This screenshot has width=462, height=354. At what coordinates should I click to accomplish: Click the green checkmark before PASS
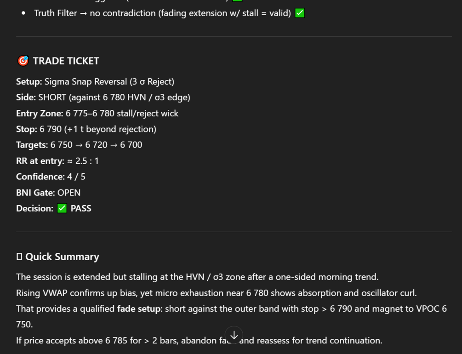tap(62, 208)
